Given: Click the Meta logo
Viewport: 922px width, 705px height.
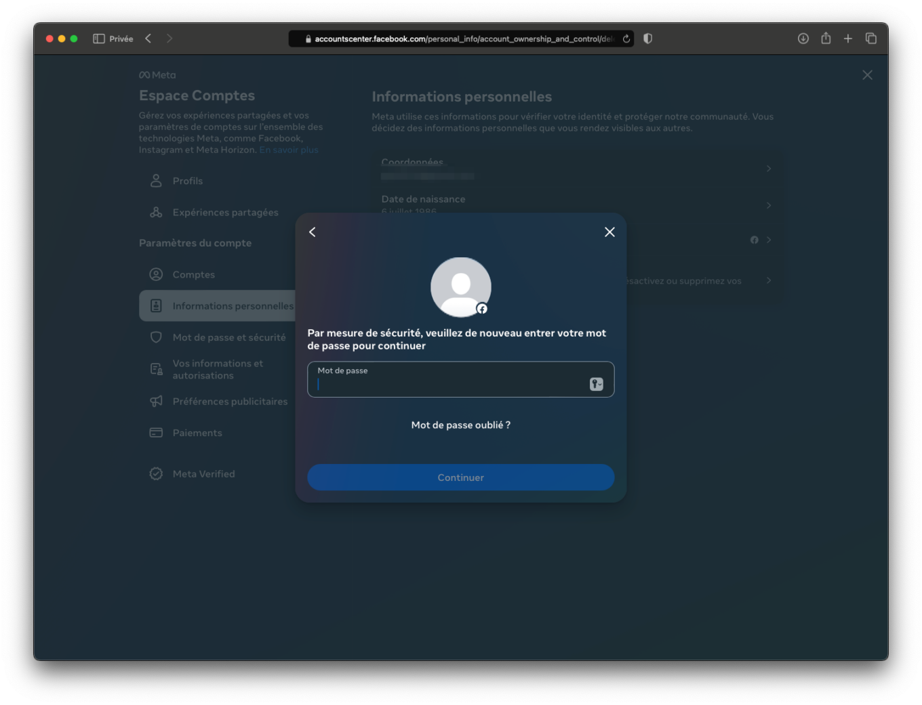Looking at the screenshot, I should 157,75.
